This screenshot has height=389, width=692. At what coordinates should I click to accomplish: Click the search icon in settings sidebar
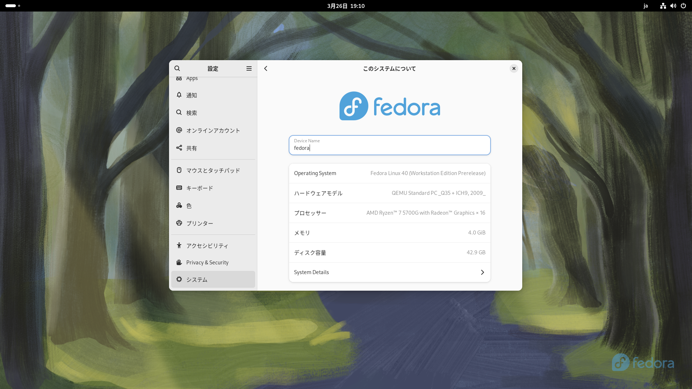point(177,68)
